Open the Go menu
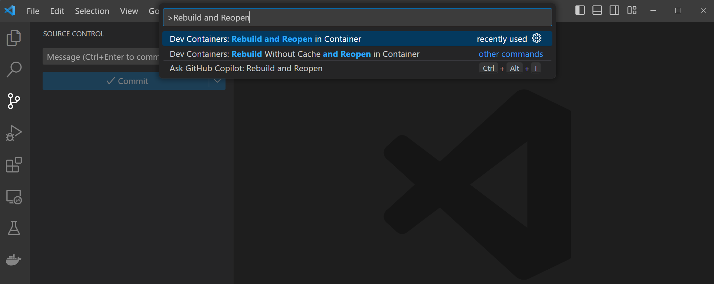 (153, 11)
